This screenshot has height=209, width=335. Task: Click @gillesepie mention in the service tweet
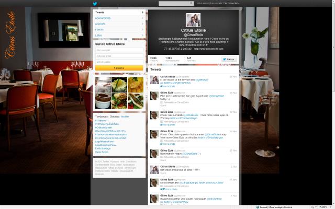click(x=202, y=80)
